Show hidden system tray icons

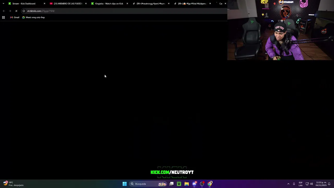point(288,184)
